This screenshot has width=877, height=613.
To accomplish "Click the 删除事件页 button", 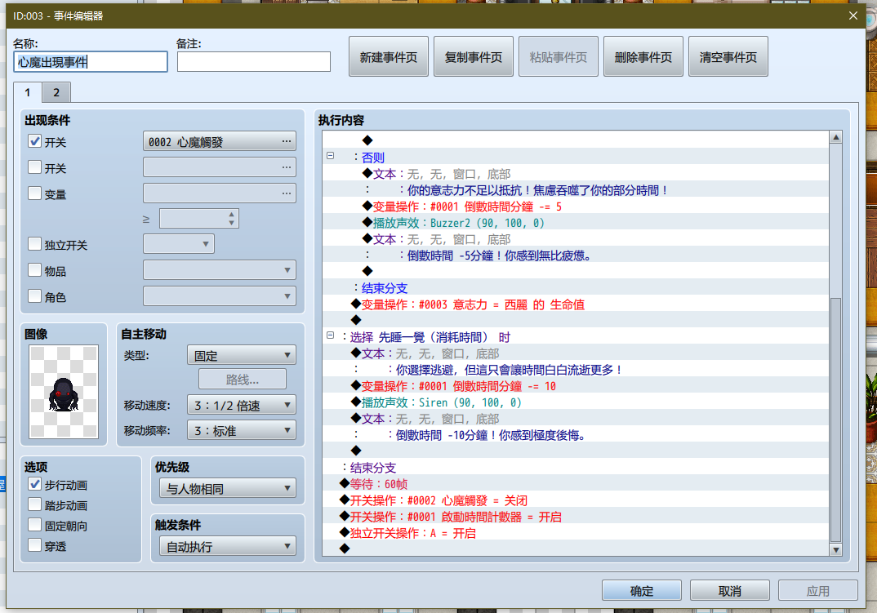I will (x=643, y=56).
